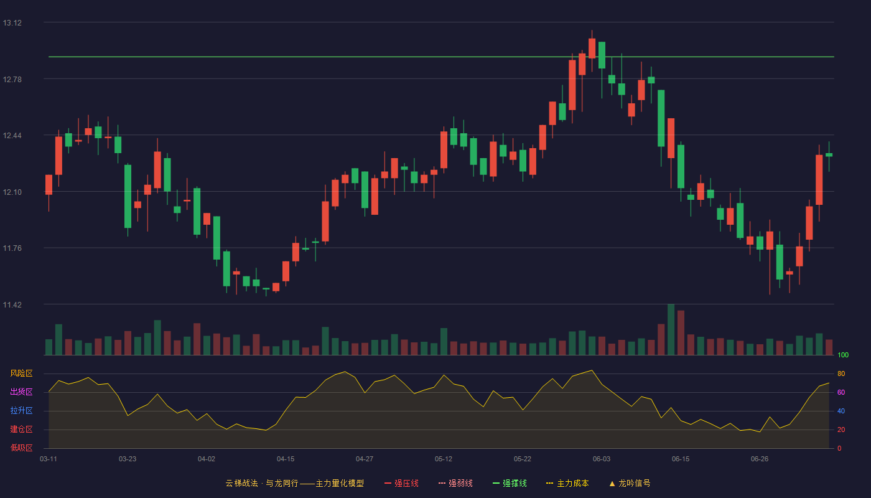Click the 建仓区 zone label

21,430
